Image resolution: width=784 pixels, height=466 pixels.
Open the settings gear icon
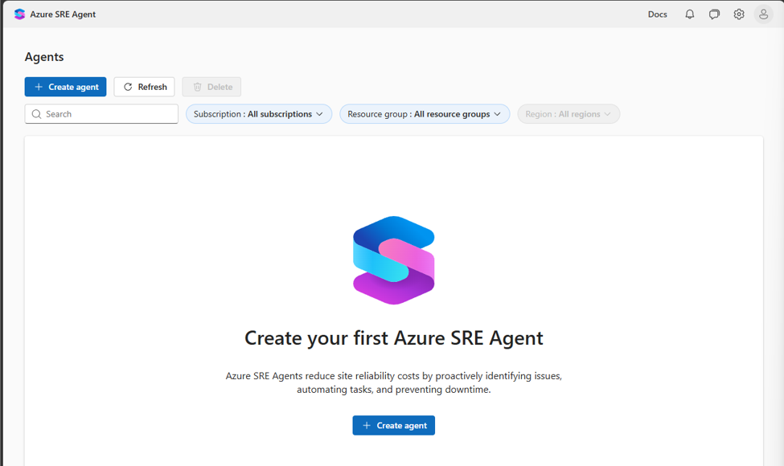(739, 14)
